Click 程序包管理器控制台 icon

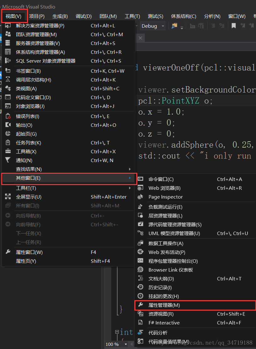[x=140, y=261]
